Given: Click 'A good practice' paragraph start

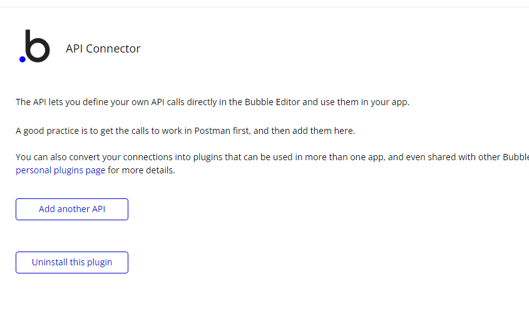Looking at the screenshot, I should (44, 131).
